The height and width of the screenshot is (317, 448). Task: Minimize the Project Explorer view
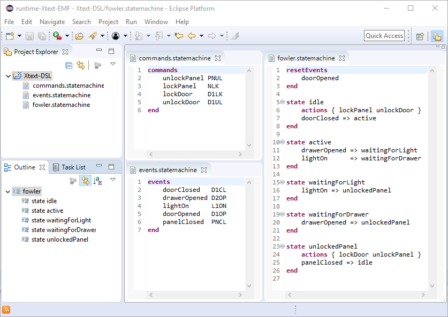[99, 50]
